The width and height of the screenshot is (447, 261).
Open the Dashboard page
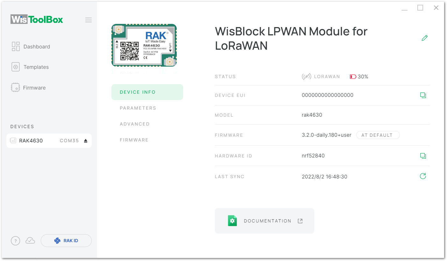click(x=31, y=47)
